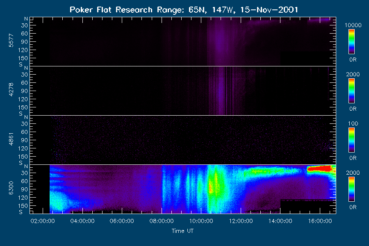Click the "Time UT" axis label

coord(182,231)
